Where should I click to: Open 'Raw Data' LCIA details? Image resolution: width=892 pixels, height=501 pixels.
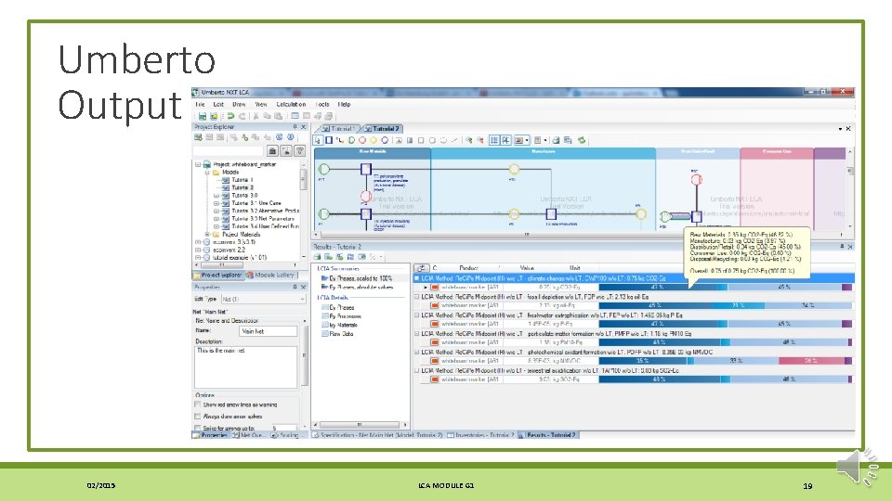point(337,334)
